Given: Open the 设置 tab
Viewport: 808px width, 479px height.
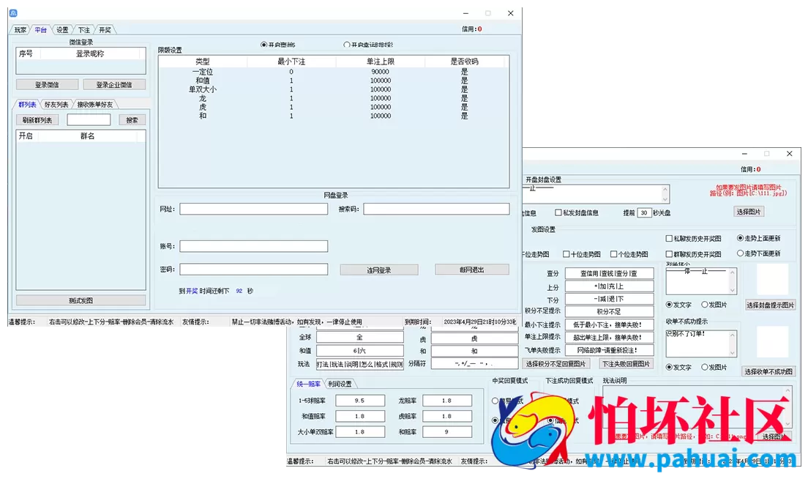Looking at the screenshot, I should [62, 30].
